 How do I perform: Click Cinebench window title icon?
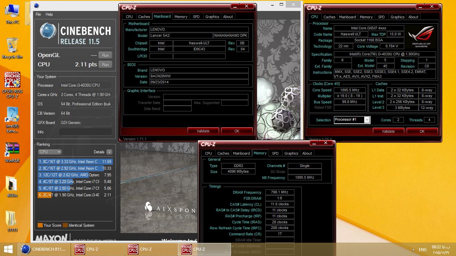click(36, 5)
